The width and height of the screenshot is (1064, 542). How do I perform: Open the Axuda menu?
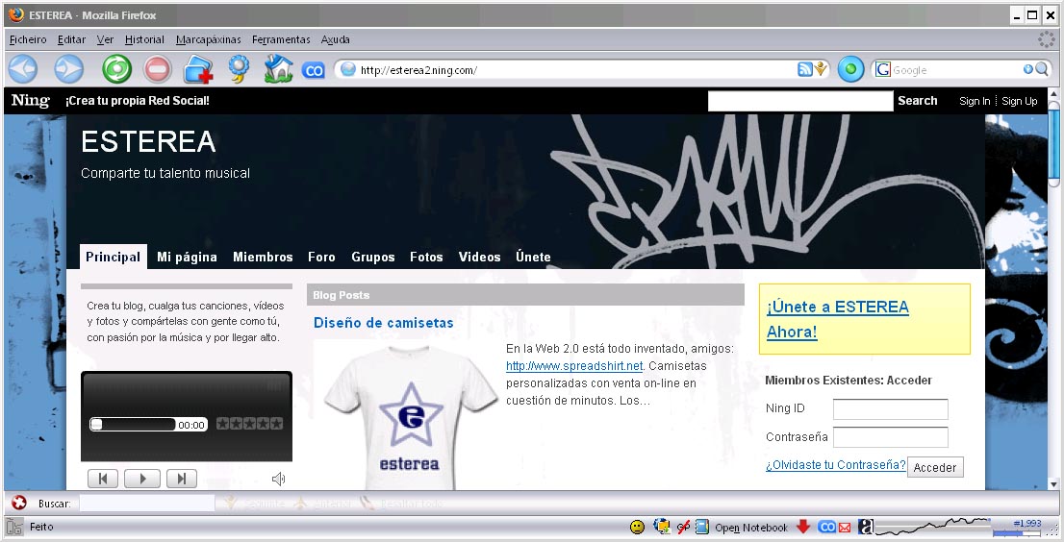click(x=335, y=39)
